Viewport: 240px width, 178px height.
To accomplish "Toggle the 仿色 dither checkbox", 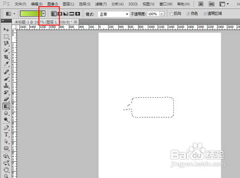I will click(188, 14).
